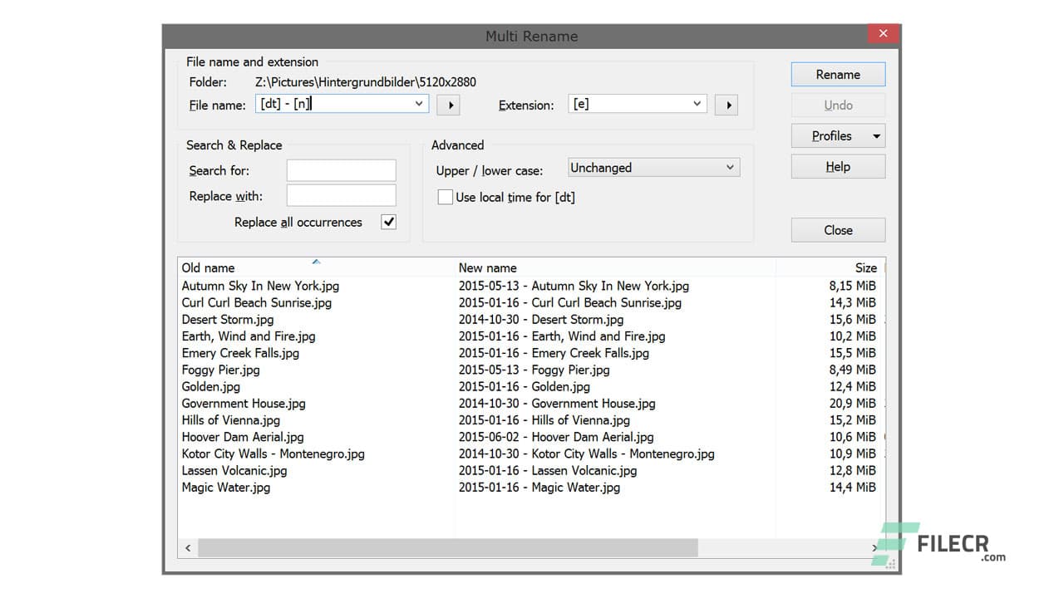
Task: Click the sort arrow above Old name column
Action: coord(316,261)
